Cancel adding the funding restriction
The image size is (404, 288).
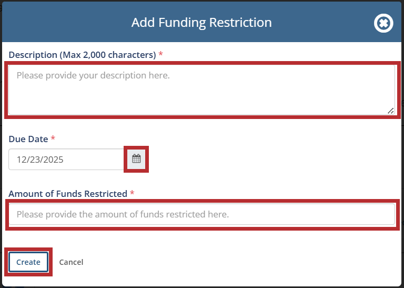[x=71, y=262]
